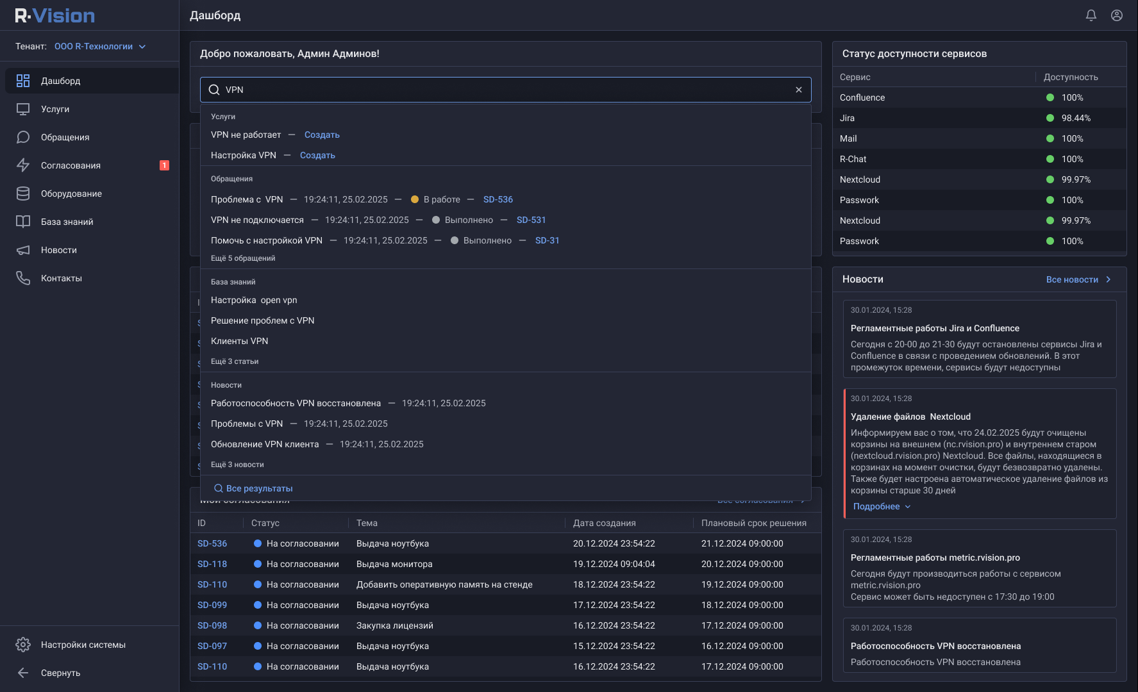Click the Статус column header
The height and width of the screenshot is (692, 1138).
click(265, 523)
